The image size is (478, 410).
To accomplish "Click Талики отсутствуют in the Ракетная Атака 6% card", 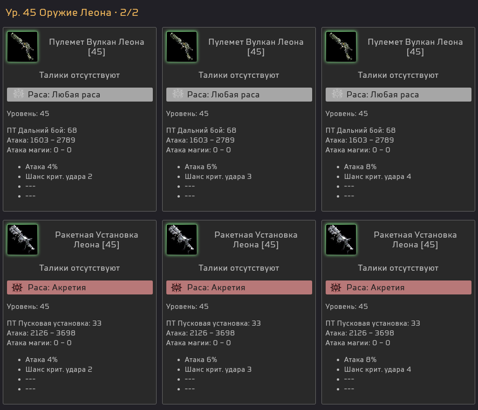I will [x=239, y=268].
